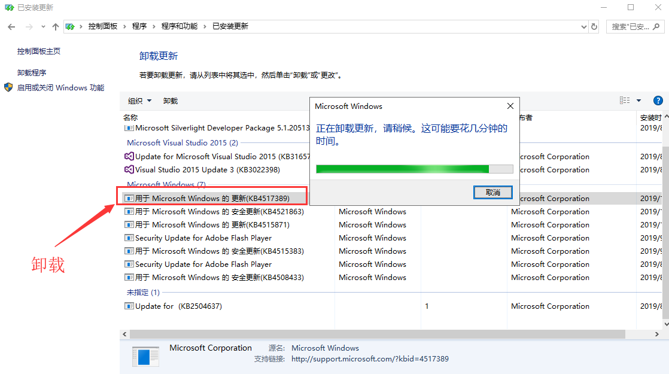Open more view options dropdown arrow
This screenshot has height=374, width=669.
pyautogui.click(x=638, y=101)
